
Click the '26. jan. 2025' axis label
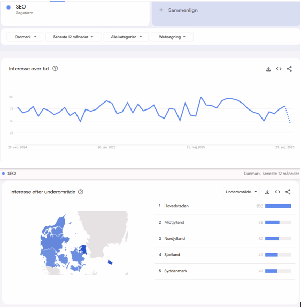click(x=106, y=147)
